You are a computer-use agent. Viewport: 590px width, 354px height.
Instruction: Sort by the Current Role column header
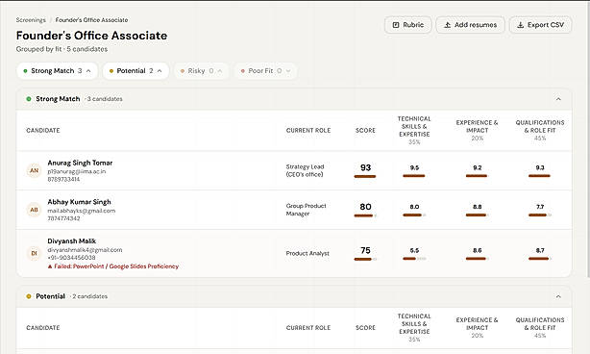click(308, 130)
